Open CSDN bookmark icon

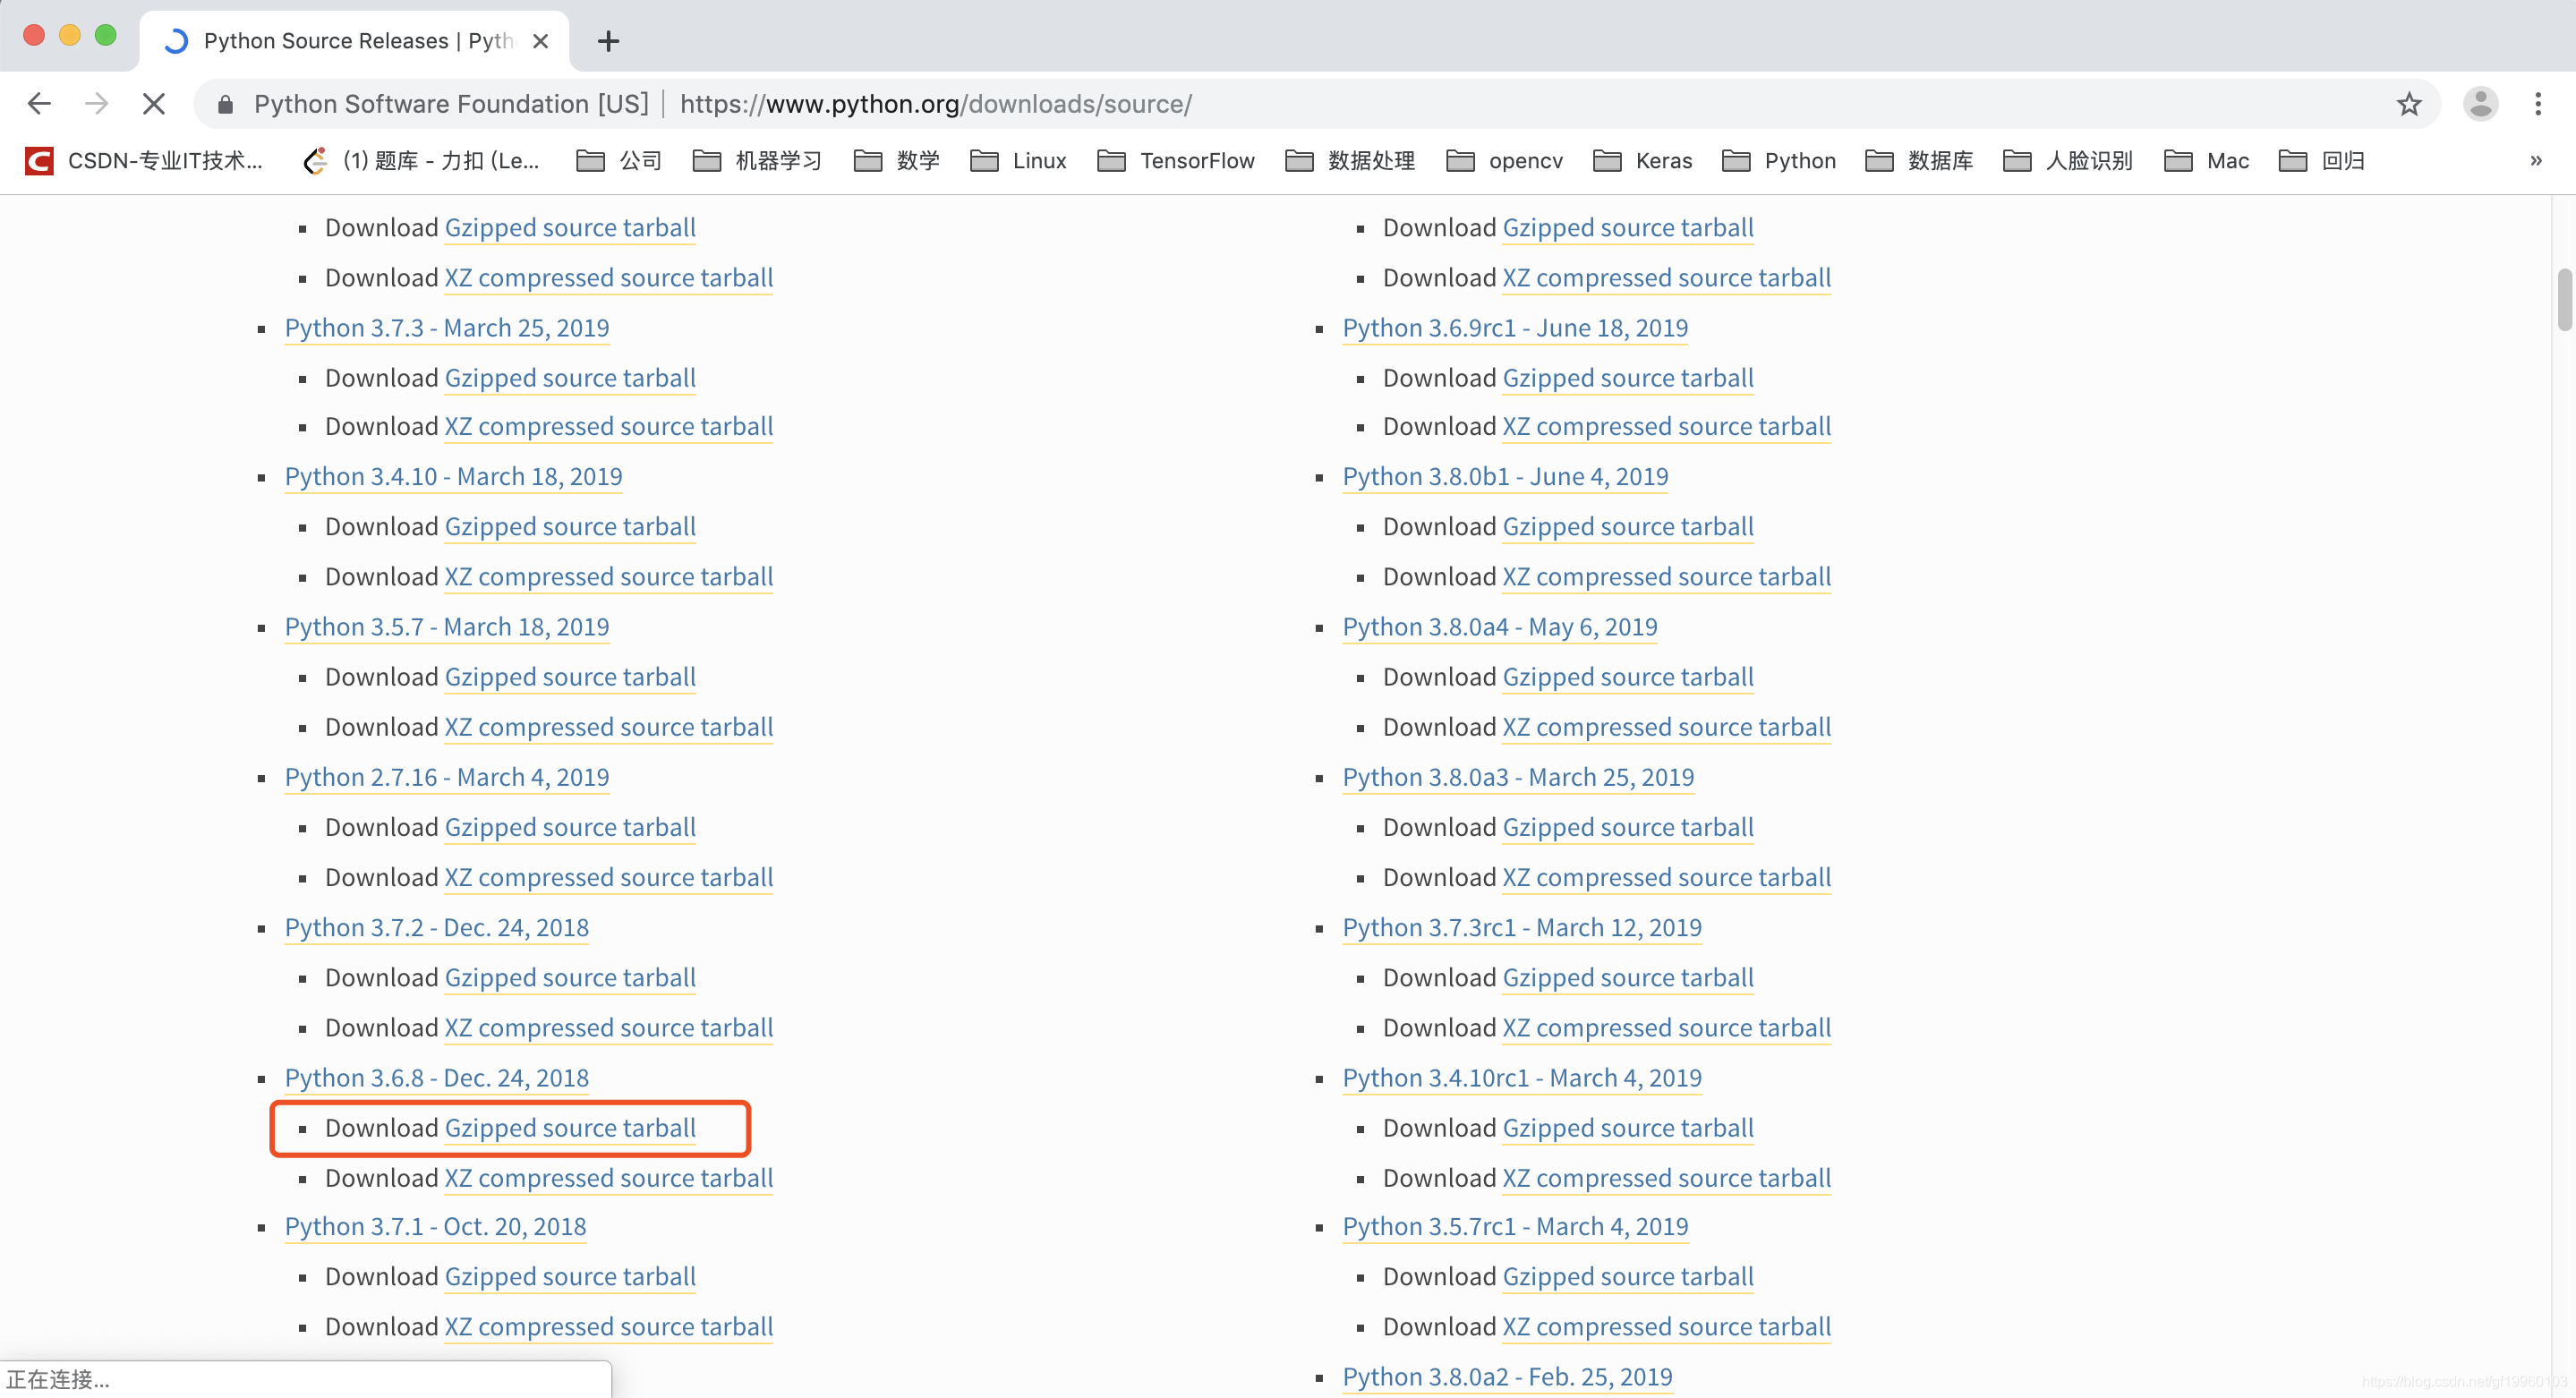click(39, 160)
